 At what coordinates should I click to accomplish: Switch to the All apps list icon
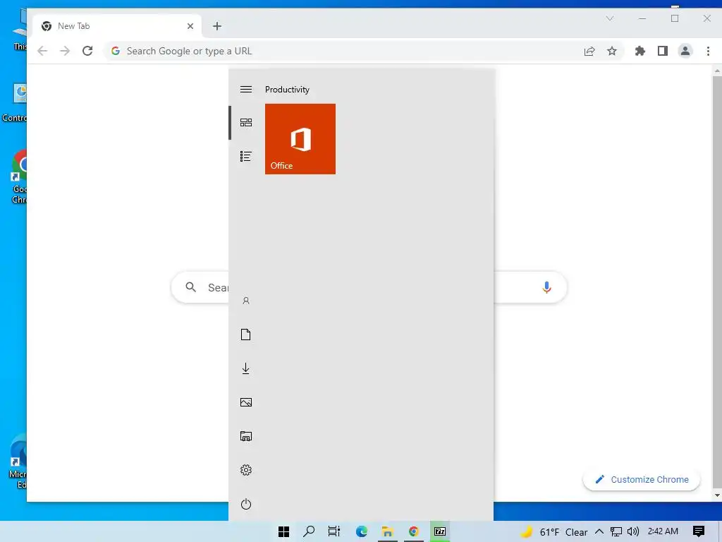click(246, 156)
